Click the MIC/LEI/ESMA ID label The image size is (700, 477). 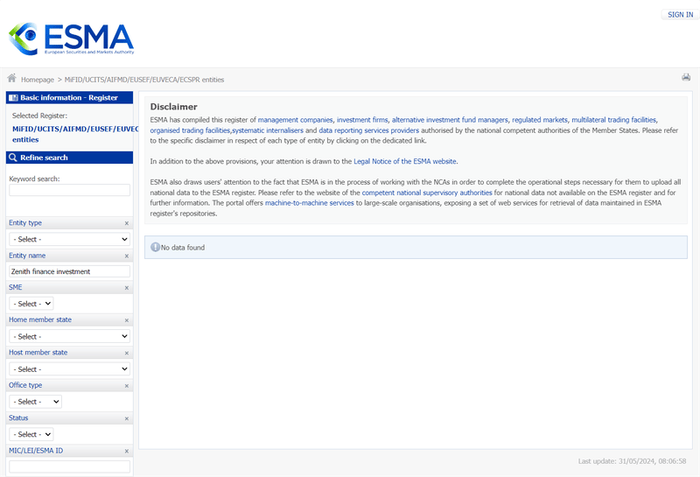[x=36, y=451]
